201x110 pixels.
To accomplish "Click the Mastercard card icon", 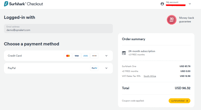I will pos(68,56).
